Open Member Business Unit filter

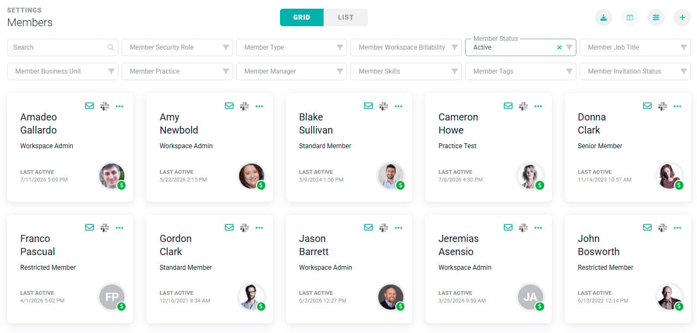(x=63, y=71)
